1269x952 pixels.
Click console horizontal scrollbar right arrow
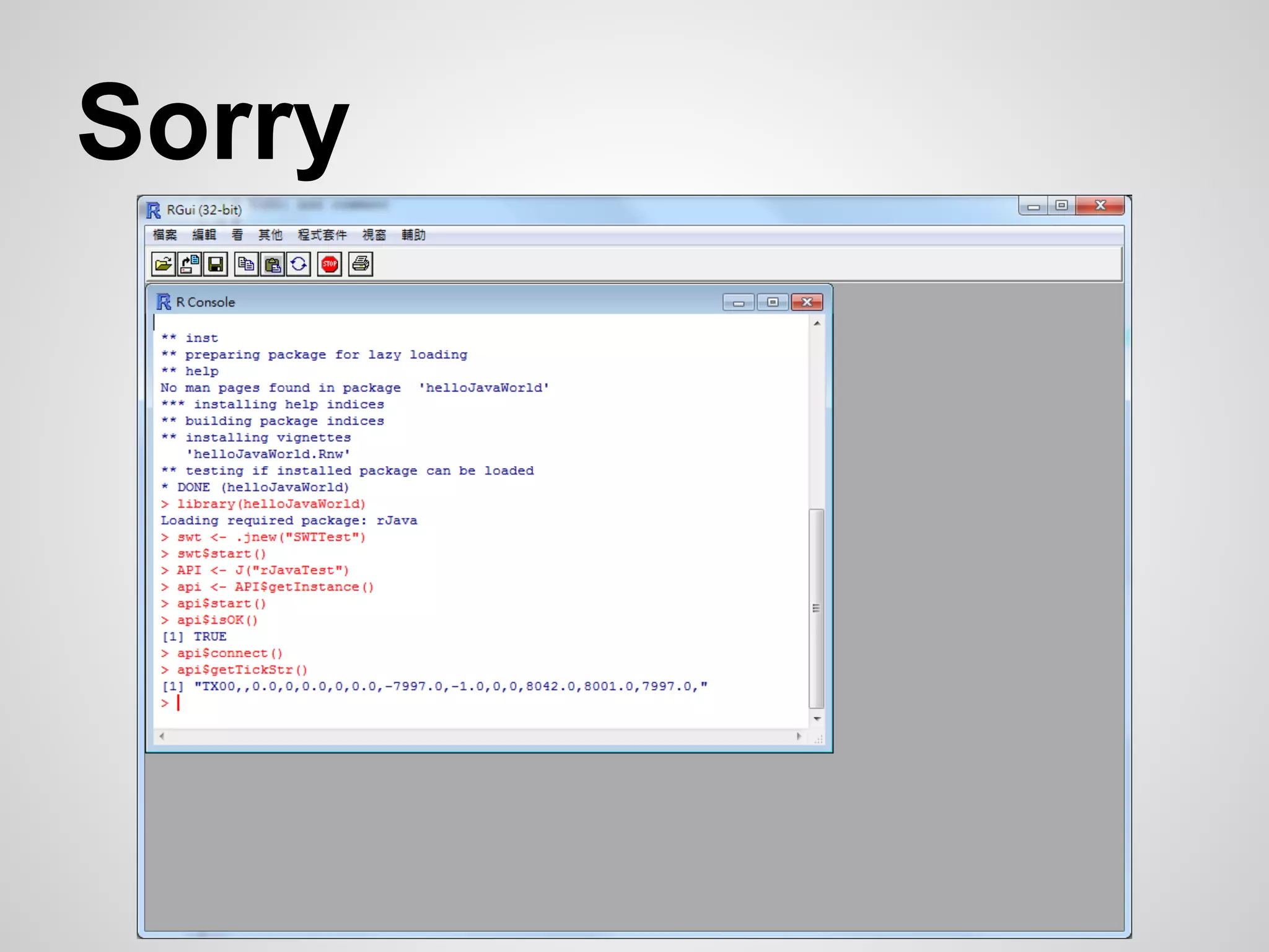[799, 736]
